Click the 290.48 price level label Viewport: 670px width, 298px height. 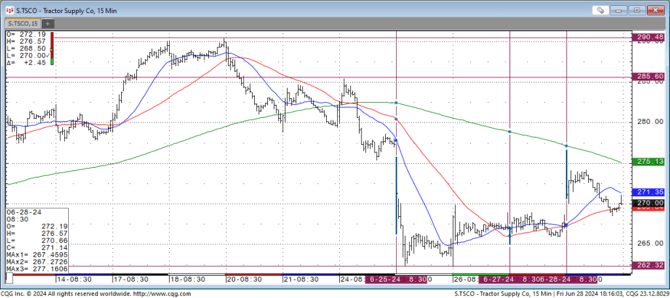click(x=650, y=37)
